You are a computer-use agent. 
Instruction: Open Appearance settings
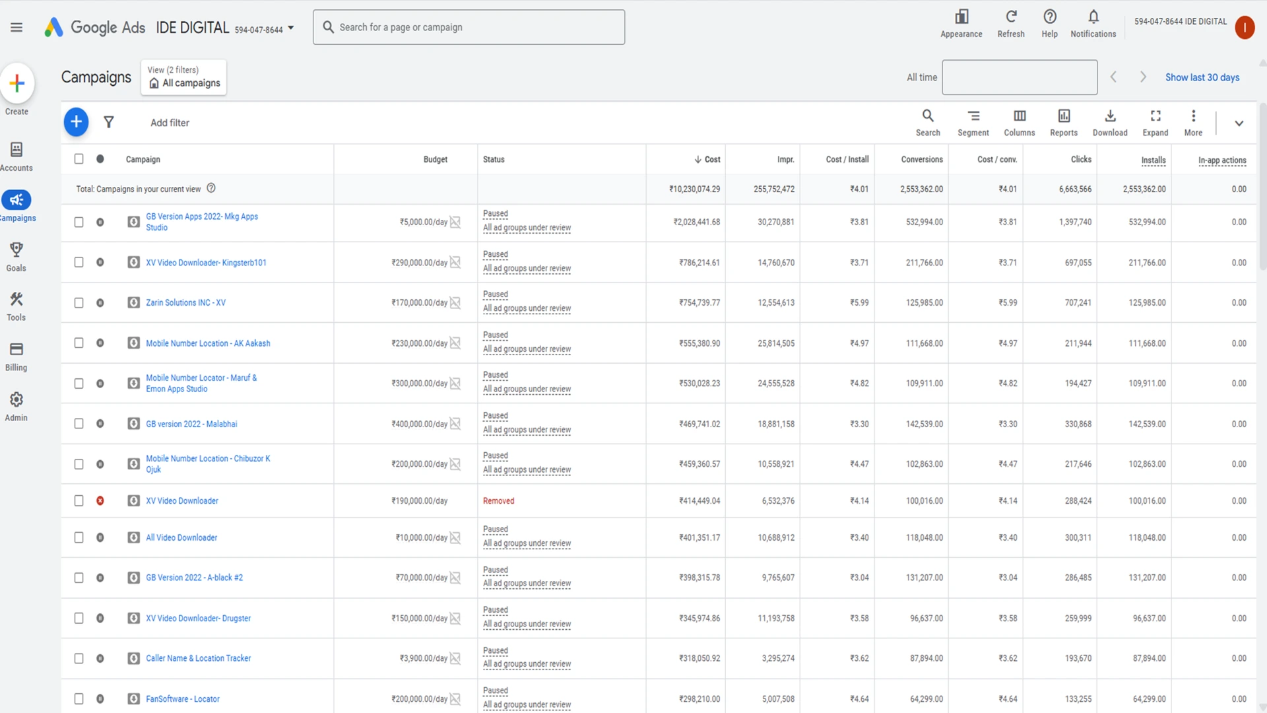(961, 24)
